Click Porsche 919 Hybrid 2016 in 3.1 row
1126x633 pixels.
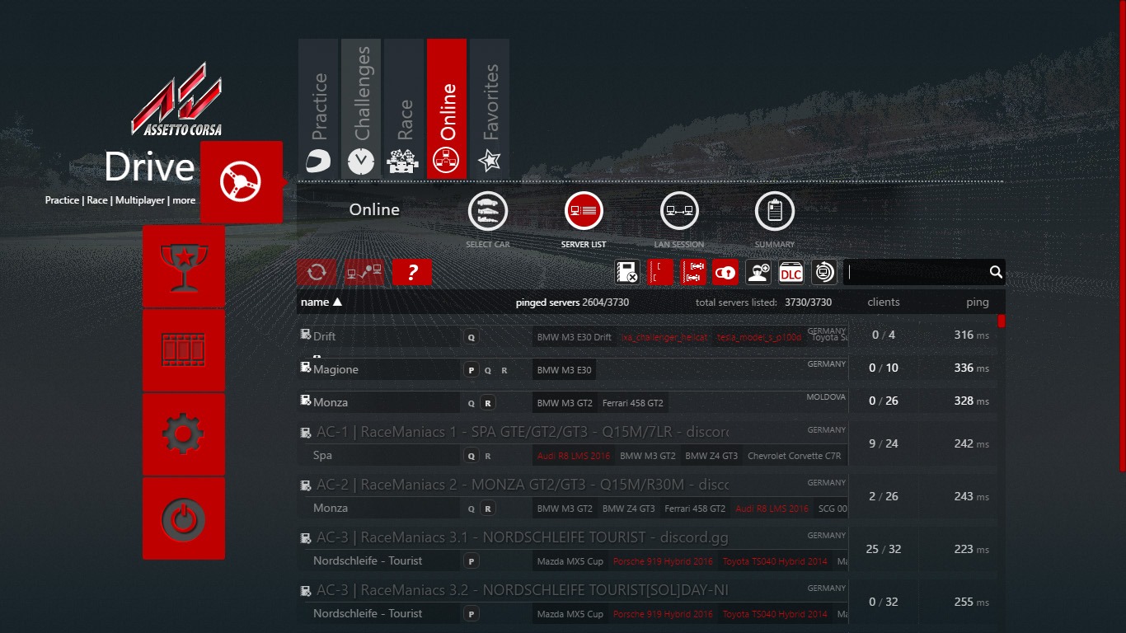pyautogui.click(x=663, y=561)
